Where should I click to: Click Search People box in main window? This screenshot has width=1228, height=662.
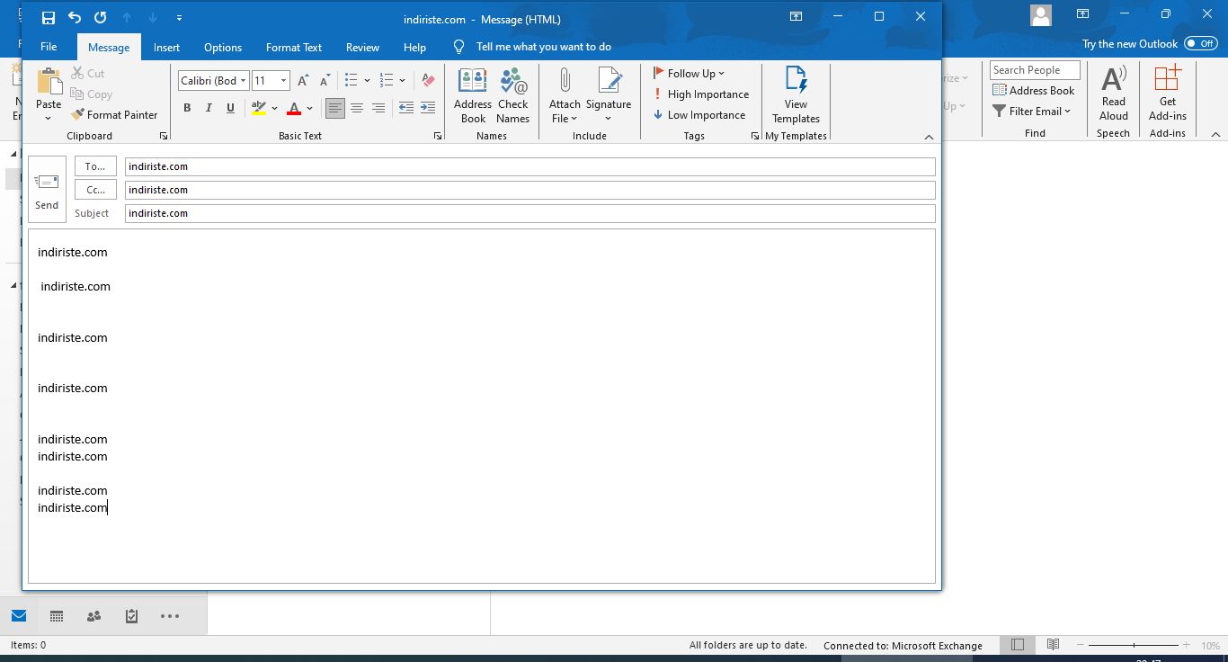[1035, 70]
